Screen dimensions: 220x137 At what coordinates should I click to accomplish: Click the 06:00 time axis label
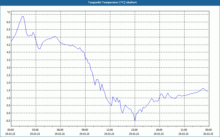(x=61, y=130)
